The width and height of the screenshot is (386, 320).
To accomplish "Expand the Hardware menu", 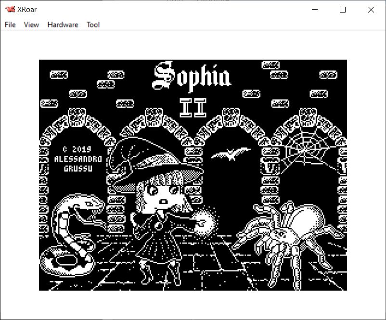I will coord(63,25).
